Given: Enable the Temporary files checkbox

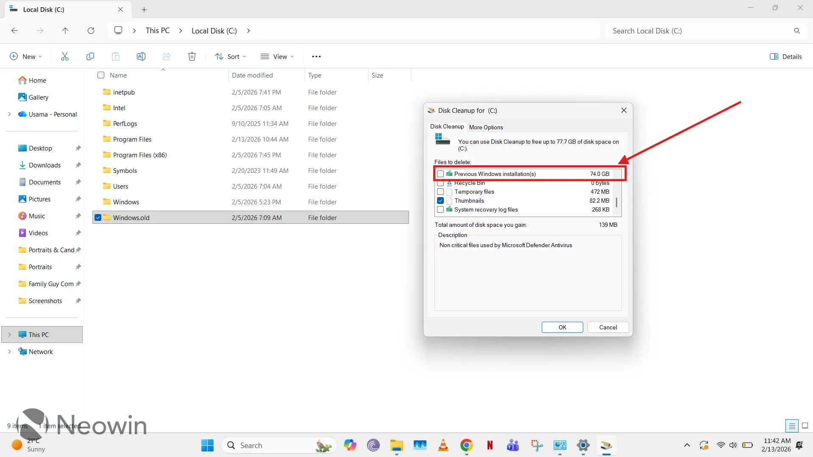Looking at the screenshot, I should pyautogui.click(x=440, y=192).
